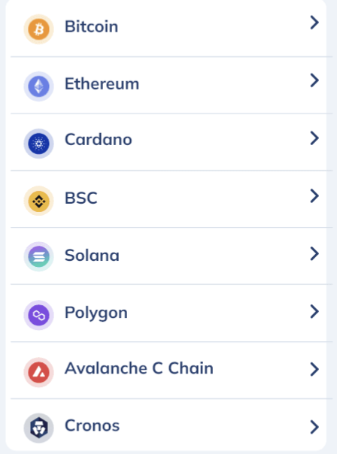Click the Ethereum diamond logo icon
This screenshot has height=454, width=337.
[38, 86]
